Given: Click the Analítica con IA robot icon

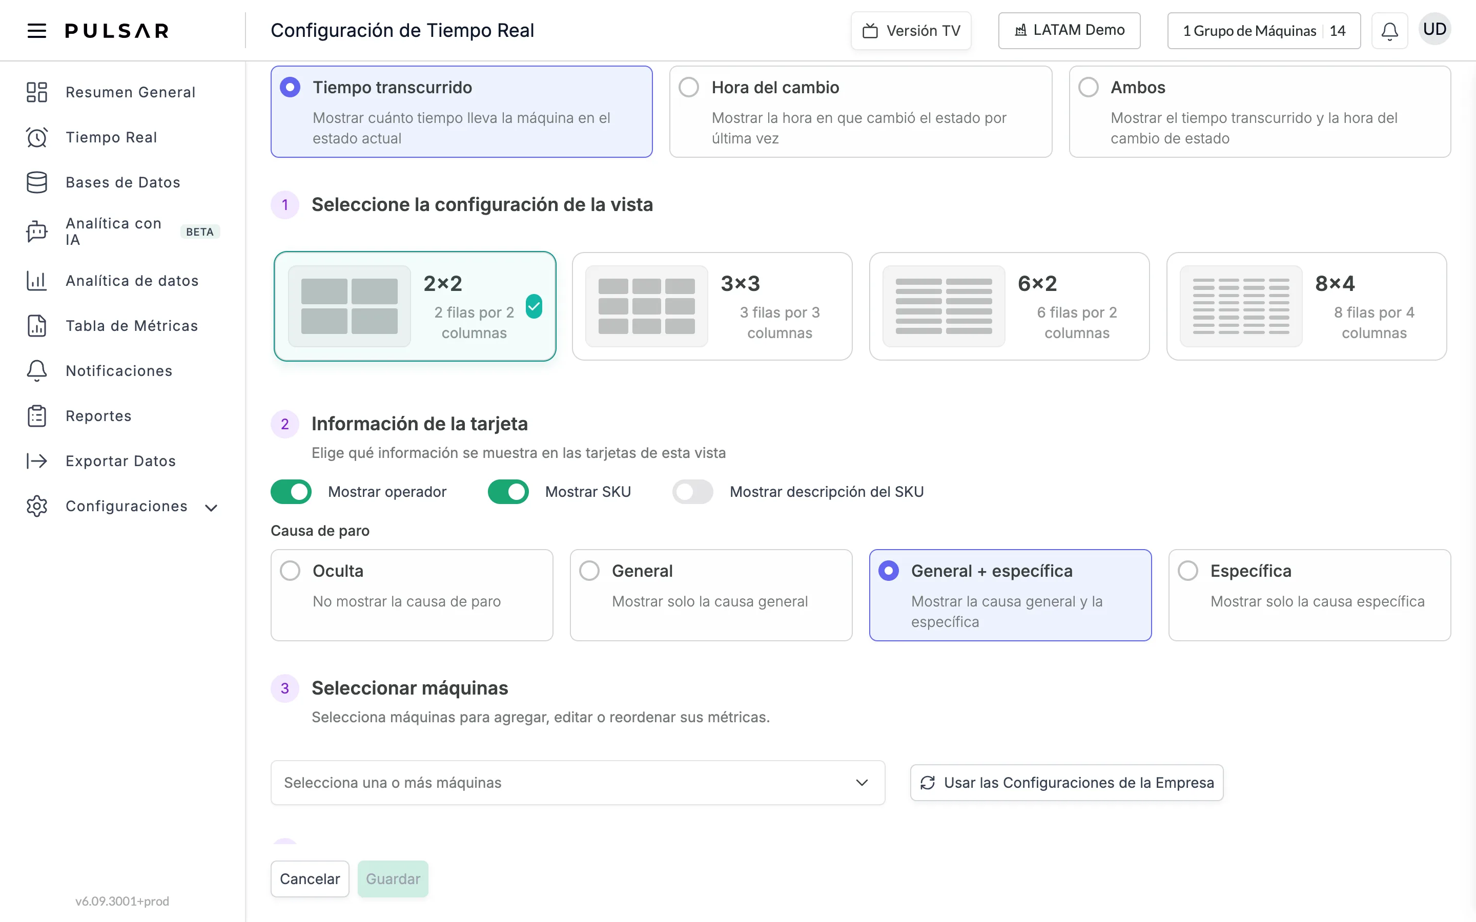Looking at the screenshot, I should [36, 232].
